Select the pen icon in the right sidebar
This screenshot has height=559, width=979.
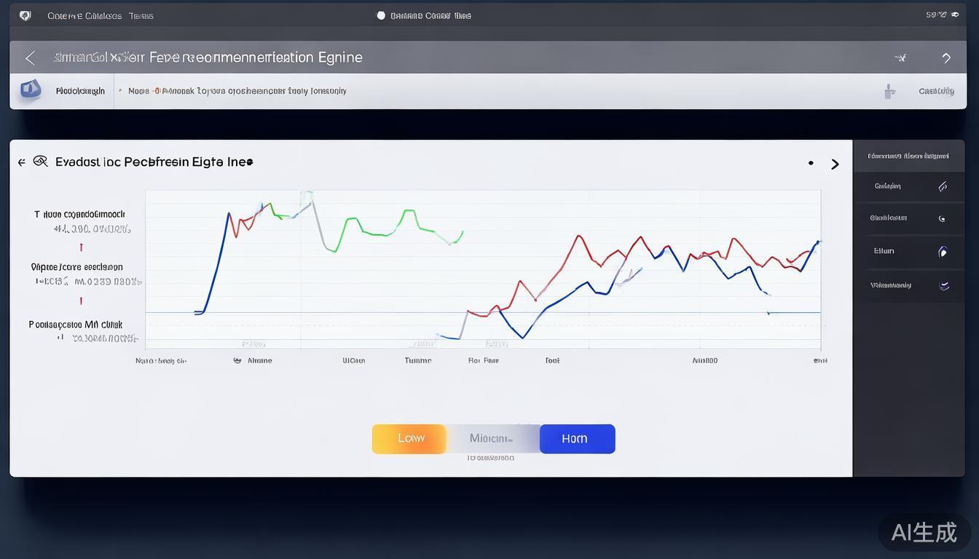pyautogui.click(x=943, y=186)
